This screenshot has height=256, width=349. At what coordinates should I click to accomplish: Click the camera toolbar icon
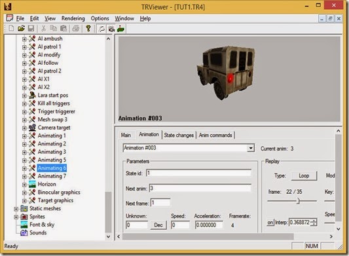111,29
